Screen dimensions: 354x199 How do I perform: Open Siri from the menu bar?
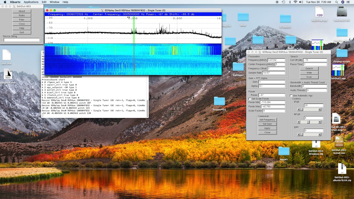tap(343, 2)
